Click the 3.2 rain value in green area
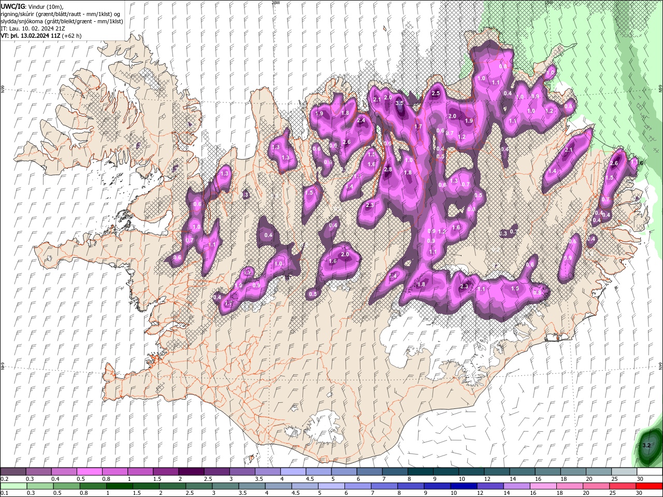Screen dimensions: 663x497 [646, 445]
